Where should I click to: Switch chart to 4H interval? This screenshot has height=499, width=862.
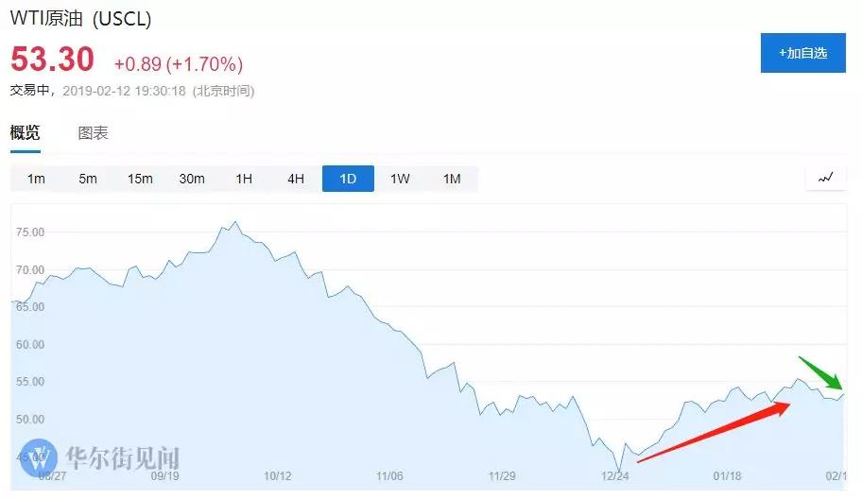click(296, 179)
